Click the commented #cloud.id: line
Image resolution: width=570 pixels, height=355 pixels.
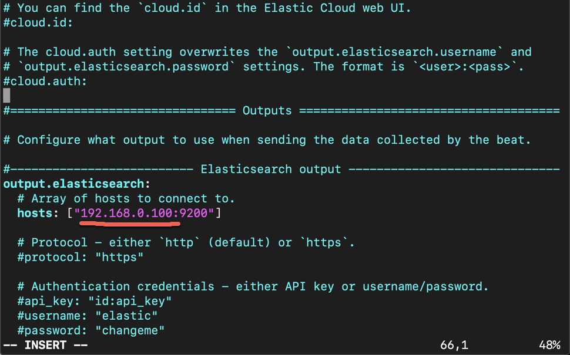pyautogui.click(x=38, y=22)
